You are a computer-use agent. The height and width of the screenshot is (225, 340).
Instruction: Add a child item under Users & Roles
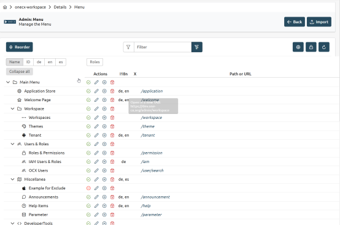click(x=104, y=144)
